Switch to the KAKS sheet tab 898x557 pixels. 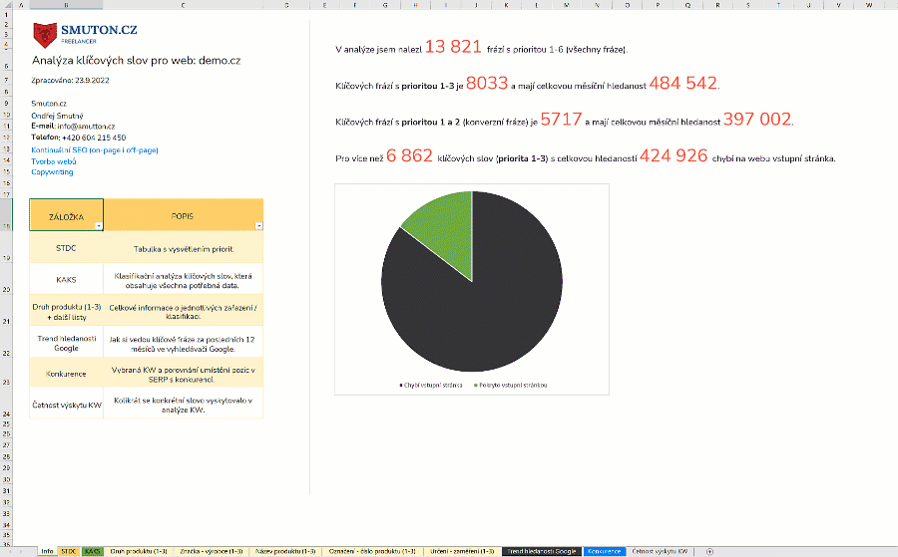click(x=92, y=551)
